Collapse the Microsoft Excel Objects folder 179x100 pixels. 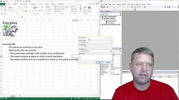click(103, 20)
